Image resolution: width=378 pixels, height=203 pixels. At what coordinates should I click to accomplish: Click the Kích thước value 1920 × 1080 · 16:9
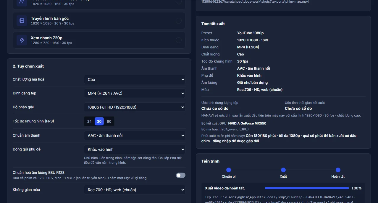point(253,40)
